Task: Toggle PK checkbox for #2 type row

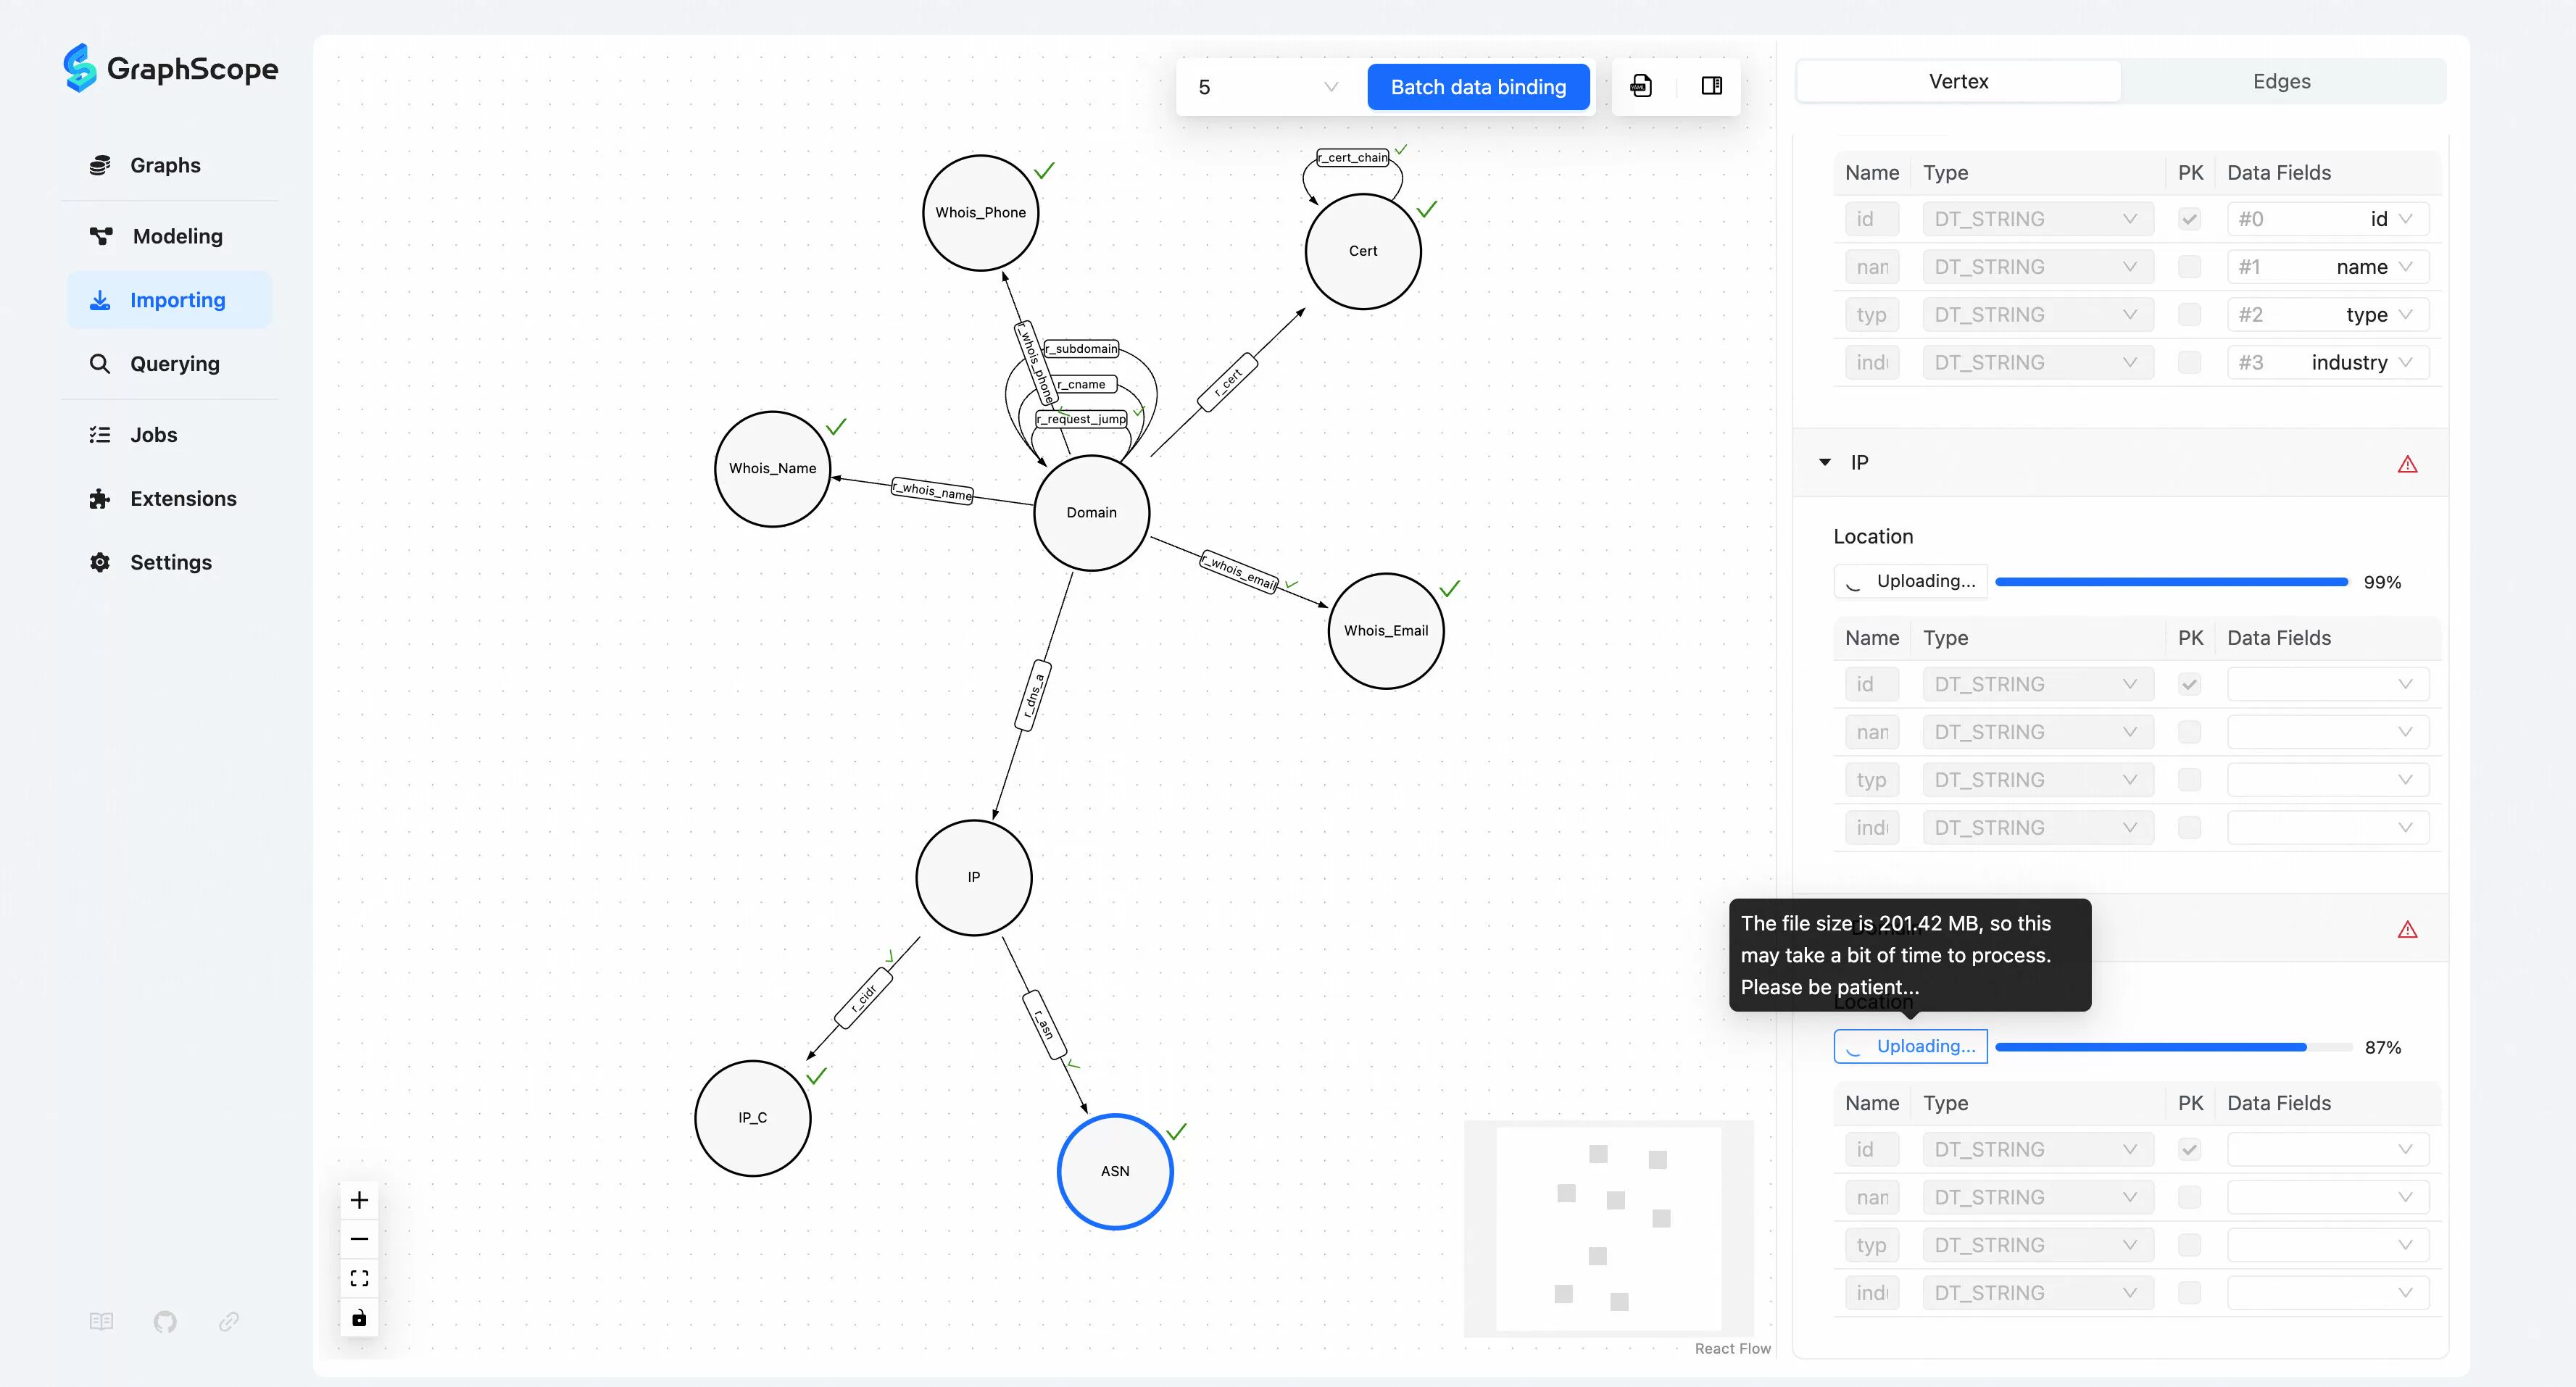Action: [2189, 315]
